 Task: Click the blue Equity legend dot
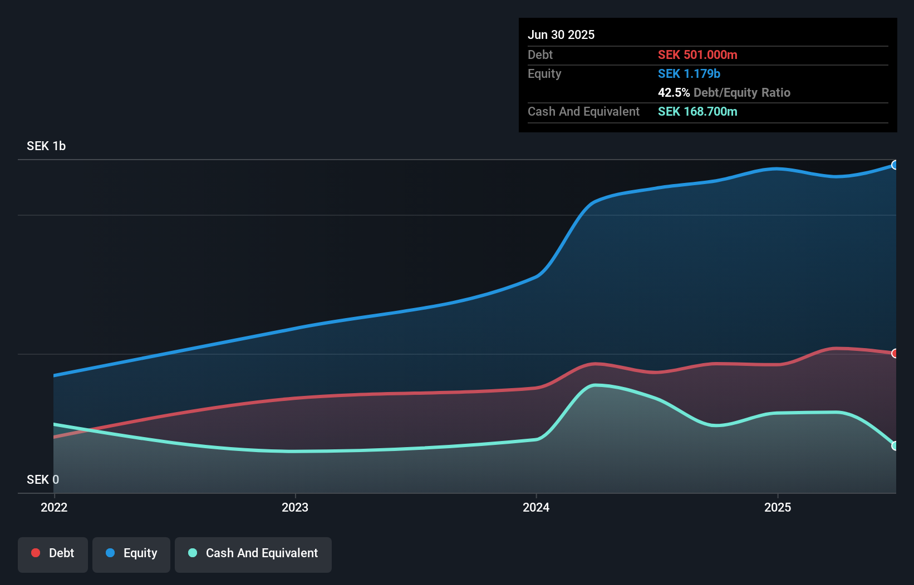pyautogui.click(x=110, y=553)
